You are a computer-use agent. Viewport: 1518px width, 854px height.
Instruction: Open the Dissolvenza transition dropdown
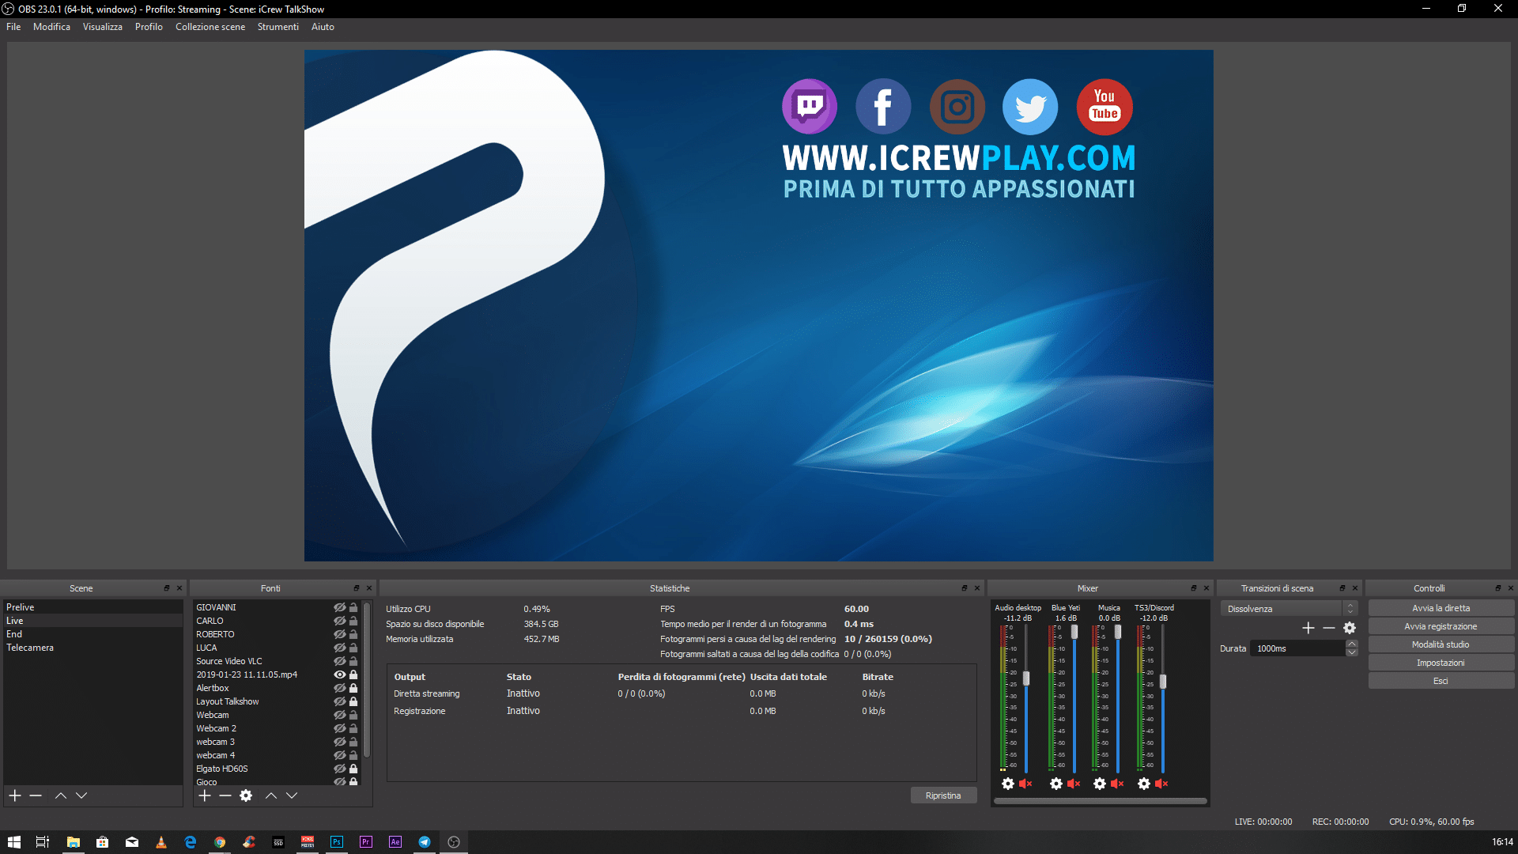[x=1289, y=609]
